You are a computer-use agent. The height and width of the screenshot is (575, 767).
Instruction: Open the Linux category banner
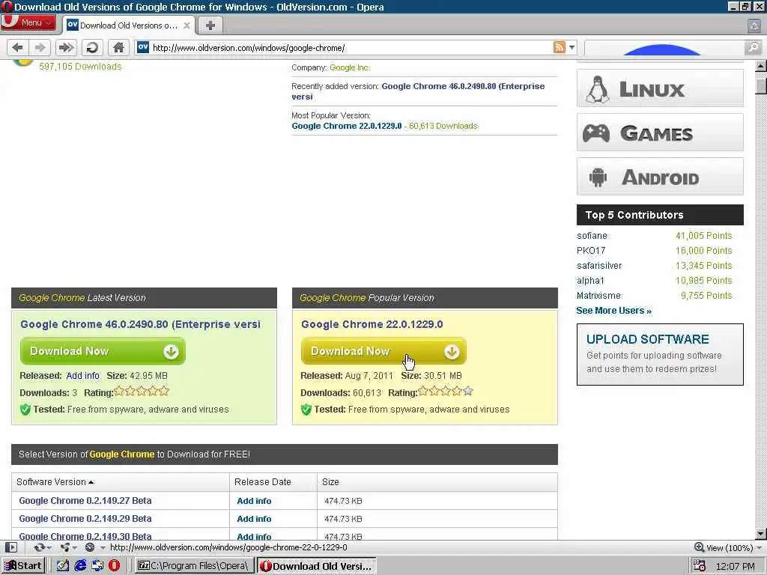(x=660, y=88)
